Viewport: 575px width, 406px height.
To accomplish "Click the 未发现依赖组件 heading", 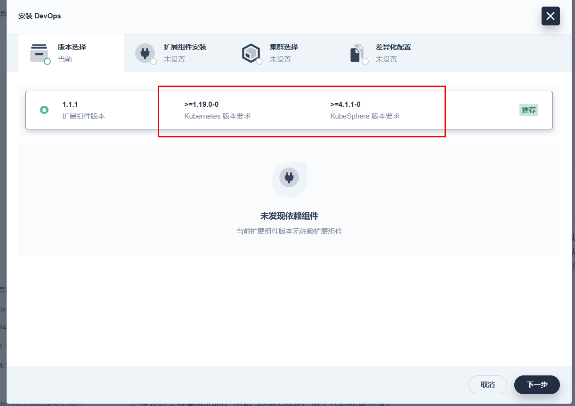I will (x=289, y=216).
